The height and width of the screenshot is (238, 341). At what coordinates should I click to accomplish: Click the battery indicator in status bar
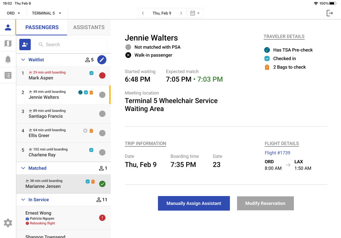click(333, 3)
